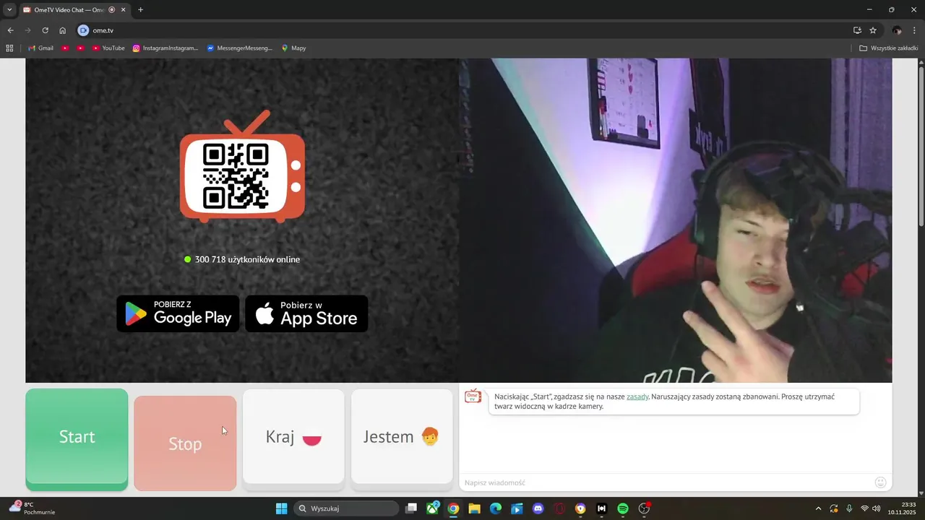
Task: Open the Chrome profile avatar
Action: coord(897,30)
